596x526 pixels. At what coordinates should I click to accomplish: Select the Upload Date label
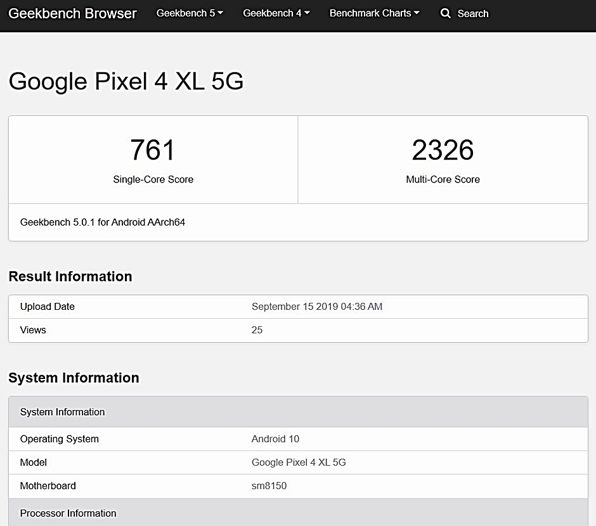[47, 307]
